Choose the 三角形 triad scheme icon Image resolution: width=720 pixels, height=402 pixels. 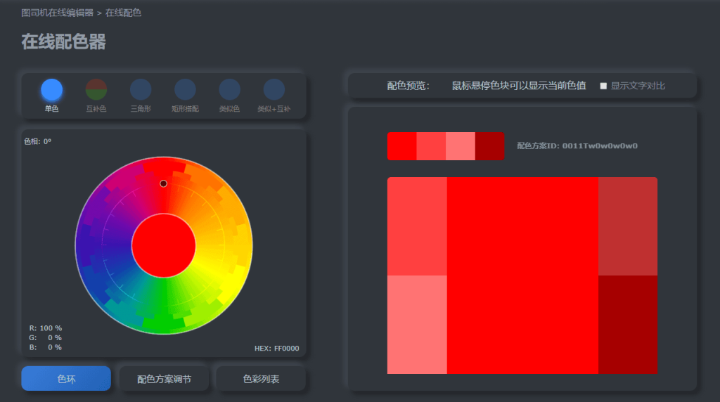pyautogui.click(x=141, y=90)
